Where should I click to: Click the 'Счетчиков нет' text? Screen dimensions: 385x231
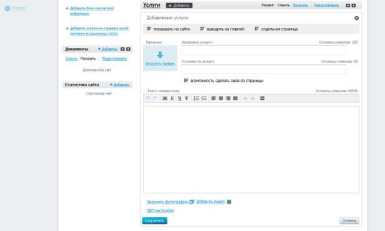99,93
